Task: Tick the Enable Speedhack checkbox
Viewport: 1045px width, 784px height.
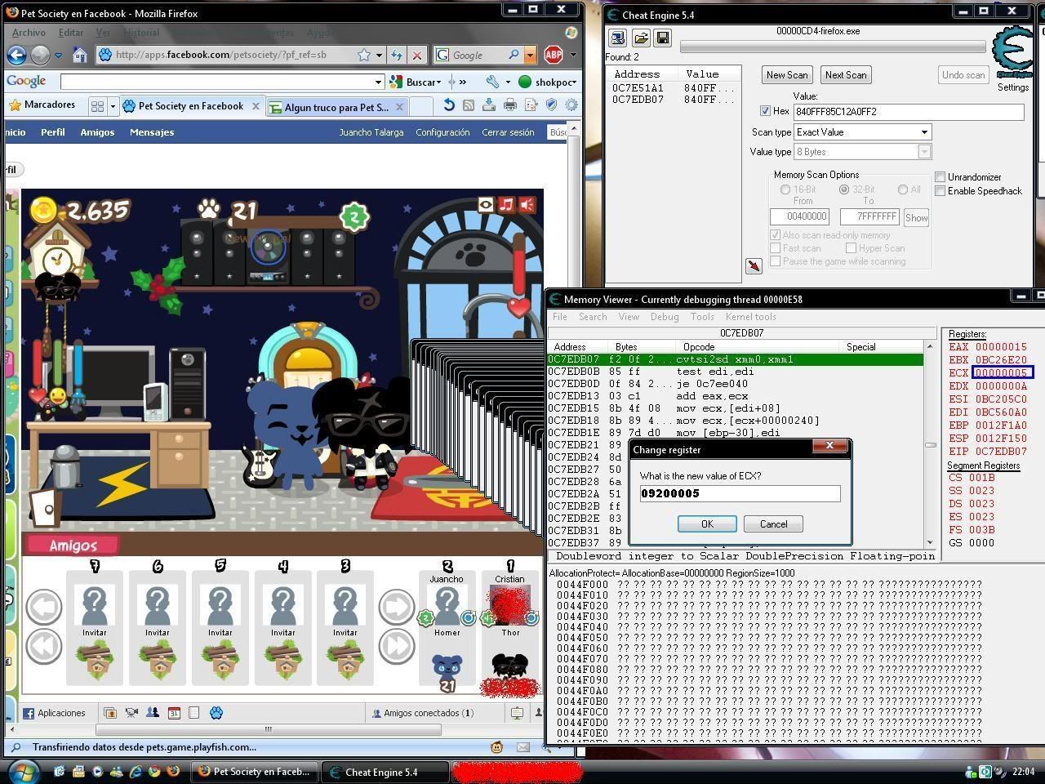Action: pos(940,190)
